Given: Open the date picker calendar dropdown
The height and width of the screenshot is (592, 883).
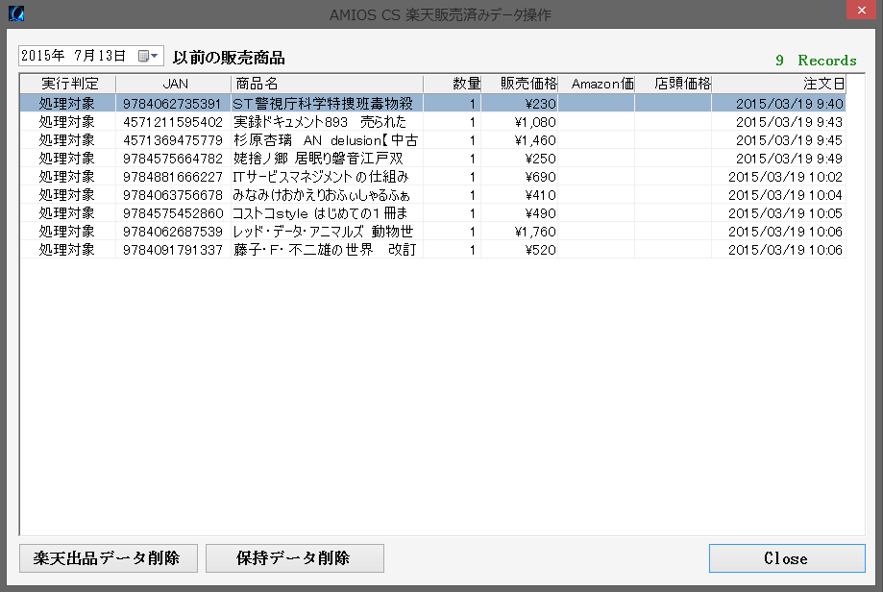Looking at the screenshot, I should (x=149, y=56).
